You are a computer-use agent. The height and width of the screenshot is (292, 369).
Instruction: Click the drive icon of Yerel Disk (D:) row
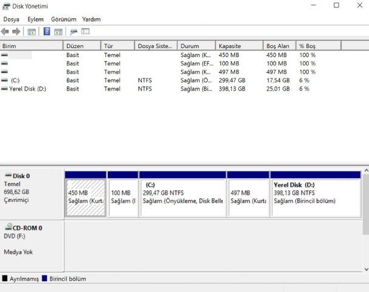coord(4,89)
